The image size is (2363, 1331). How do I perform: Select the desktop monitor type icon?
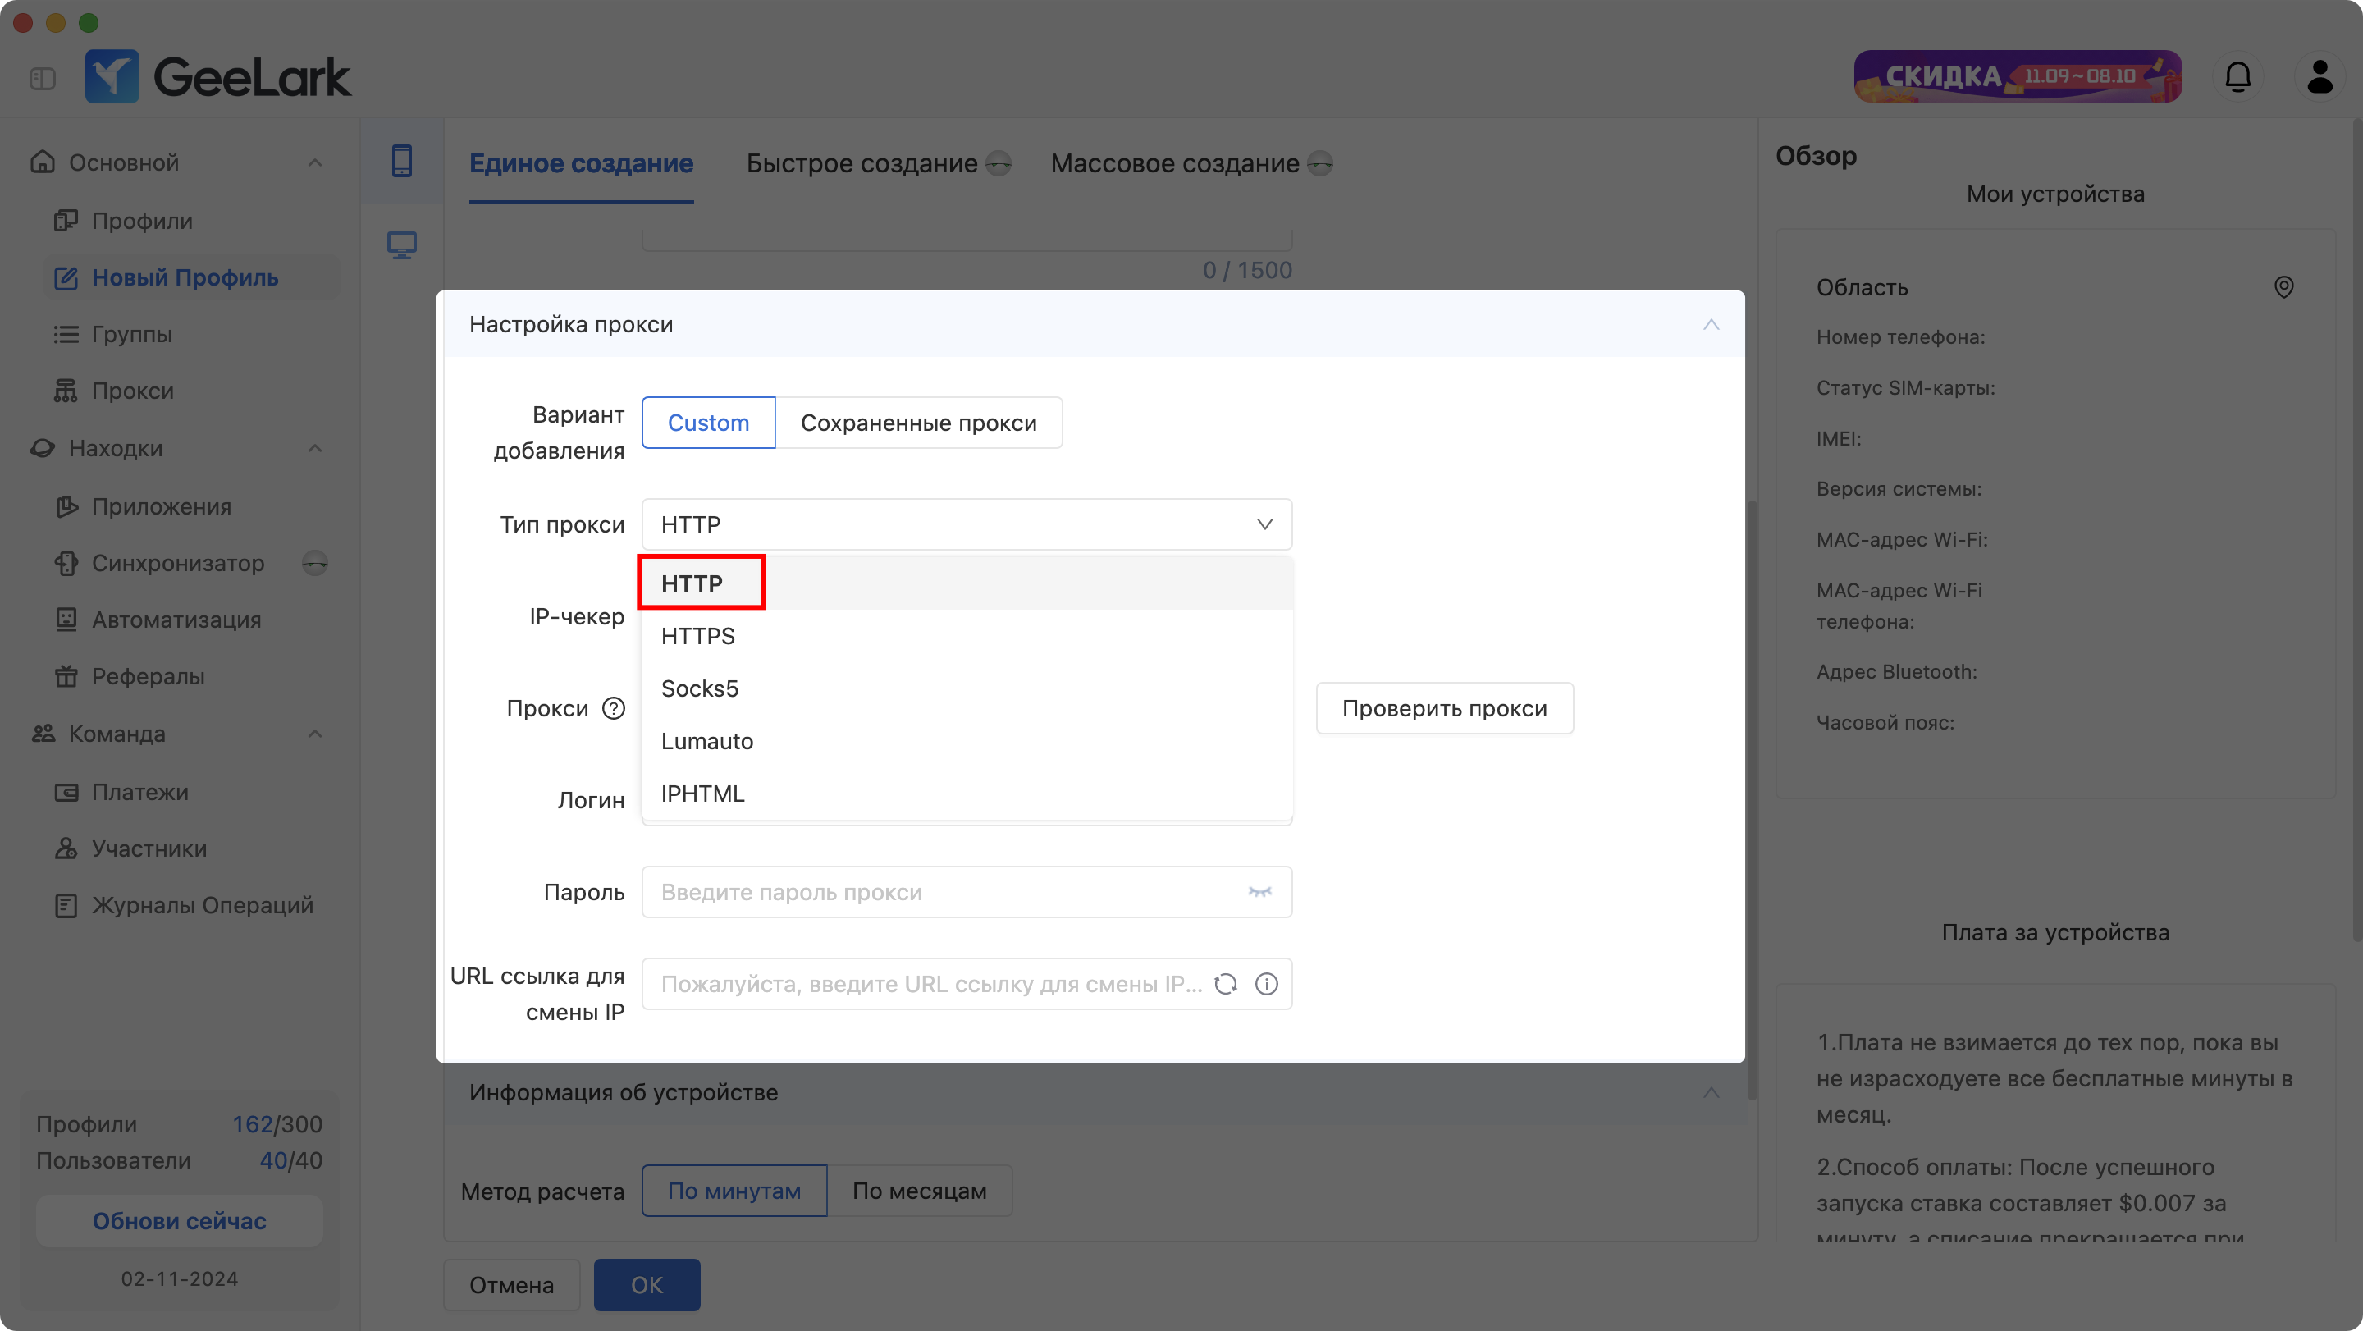[x=402, y=245]
